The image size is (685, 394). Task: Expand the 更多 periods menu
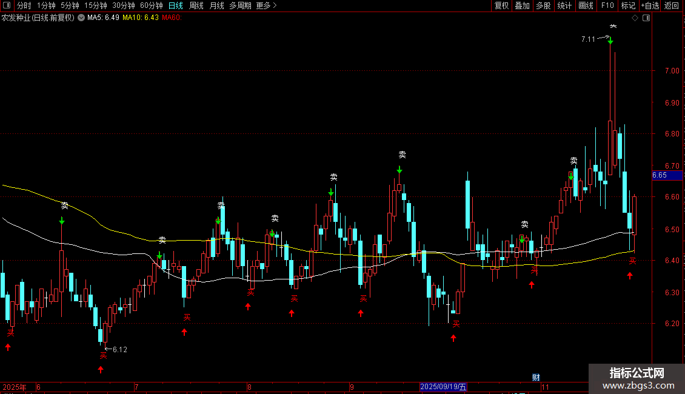[x=266, y=5]
